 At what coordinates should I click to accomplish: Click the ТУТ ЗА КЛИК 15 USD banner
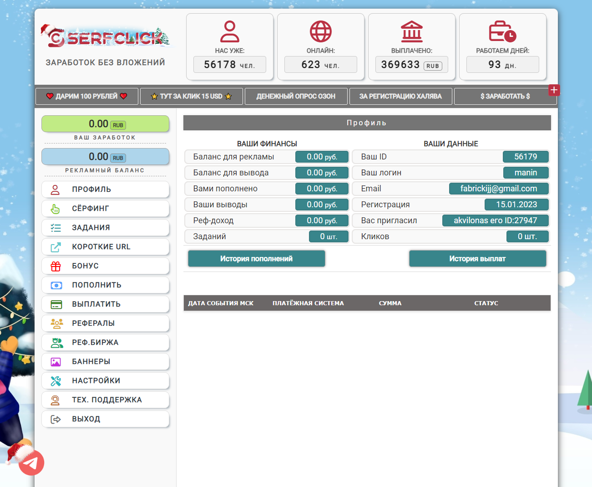click(191, 96)
